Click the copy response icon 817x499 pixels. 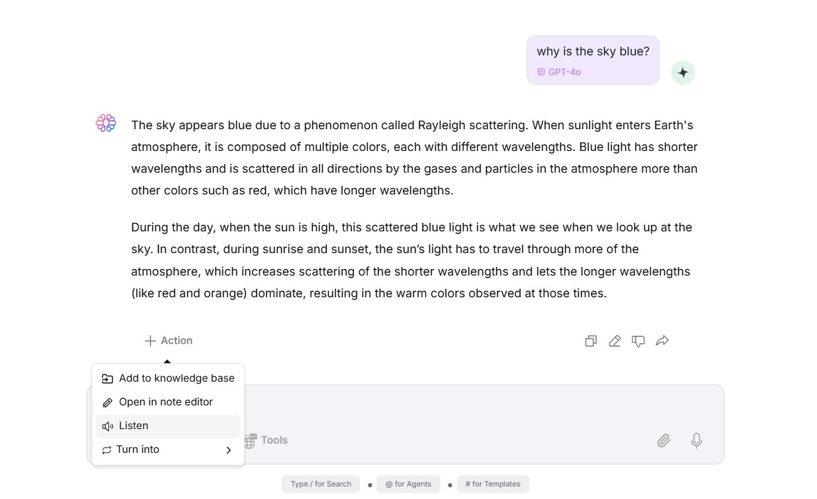pos(591,341)
